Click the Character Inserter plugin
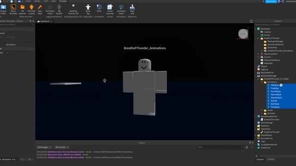This screenshot has height=166, width=296. pos(31,9)
